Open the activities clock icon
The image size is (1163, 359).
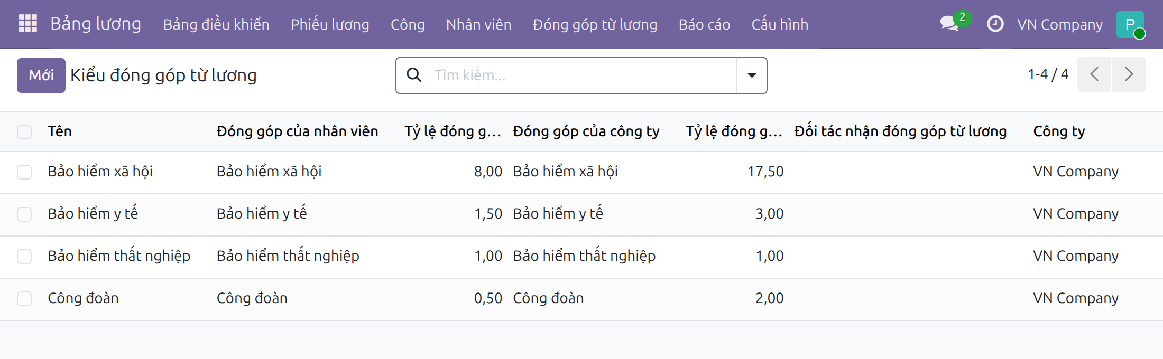tap(995, 24)
